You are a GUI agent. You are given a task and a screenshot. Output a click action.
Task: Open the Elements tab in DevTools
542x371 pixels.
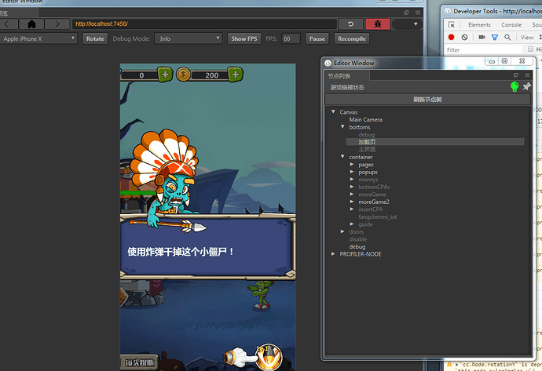click(479, 25)
